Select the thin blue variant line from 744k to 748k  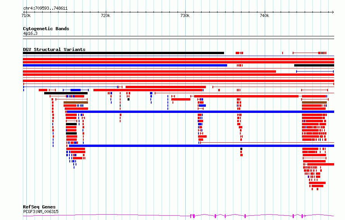click(x=315, y=72)
